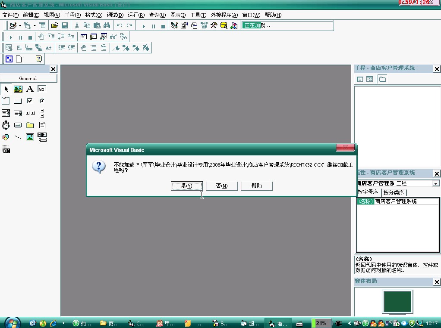Click the Undo arrow icon
This screenshot has height=328, width=441.
tap(119, 25)
